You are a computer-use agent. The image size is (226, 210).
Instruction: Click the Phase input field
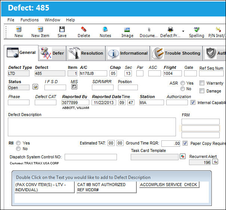(x=19, y=103)
